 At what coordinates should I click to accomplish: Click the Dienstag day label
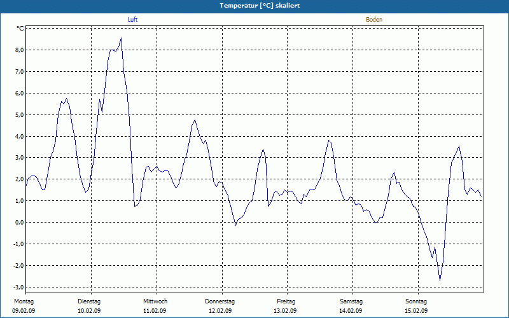[x=89, y=301]
